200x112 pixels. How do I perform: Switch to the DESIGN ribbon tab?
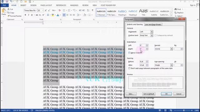point(33,5)
